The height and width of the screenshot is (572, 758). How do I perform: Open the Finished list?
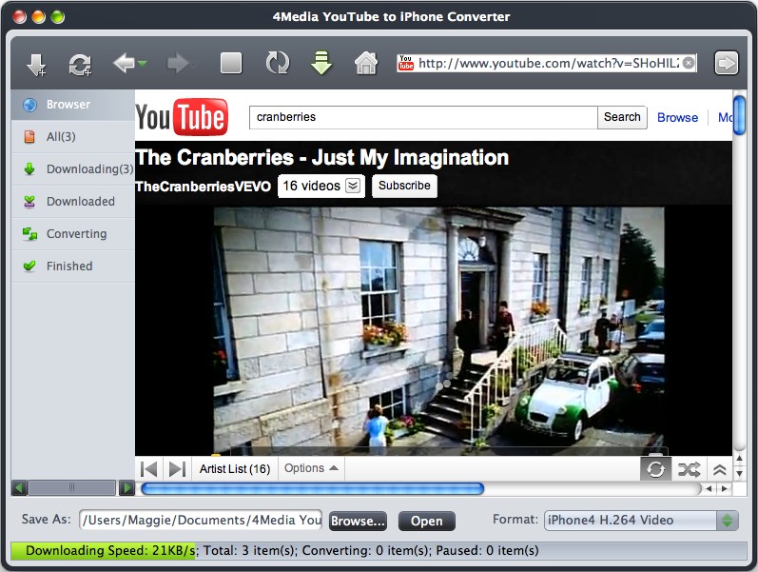pos(73,266)
